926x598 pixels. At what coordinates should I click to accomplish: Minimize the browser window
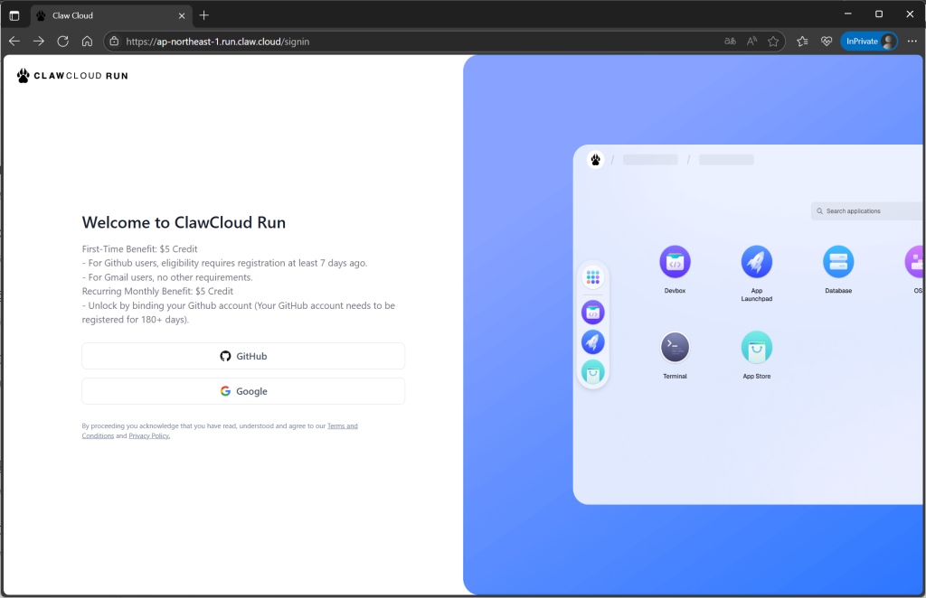(x=848, y=14)
